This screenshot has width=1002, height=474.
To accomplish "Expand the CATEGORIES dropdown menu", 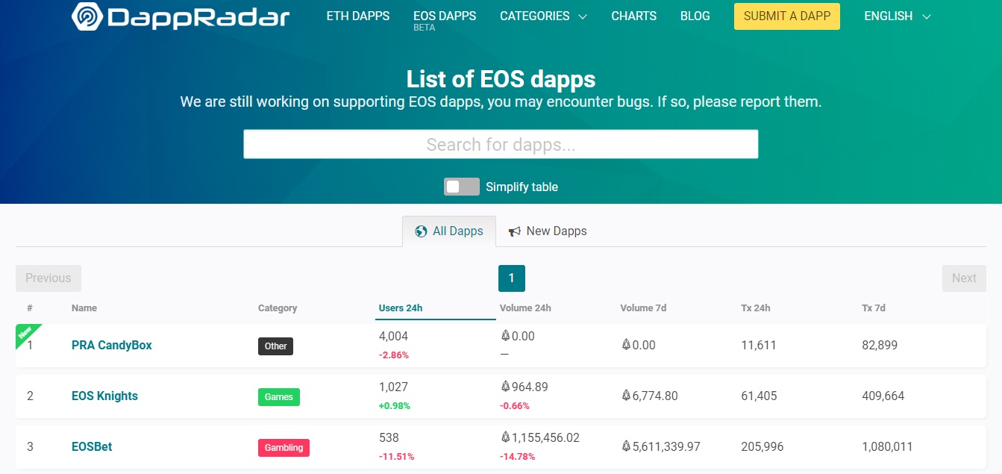I will (543, 16).
